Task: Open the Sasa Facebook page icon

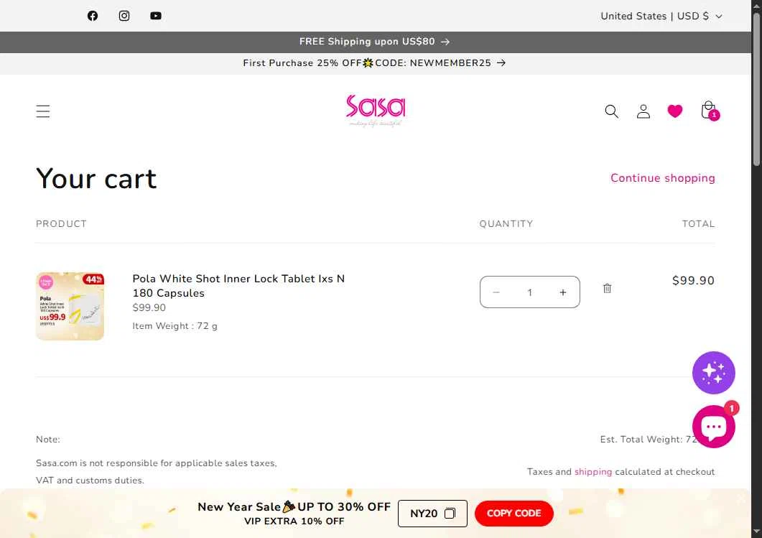Action: [93, 16]
